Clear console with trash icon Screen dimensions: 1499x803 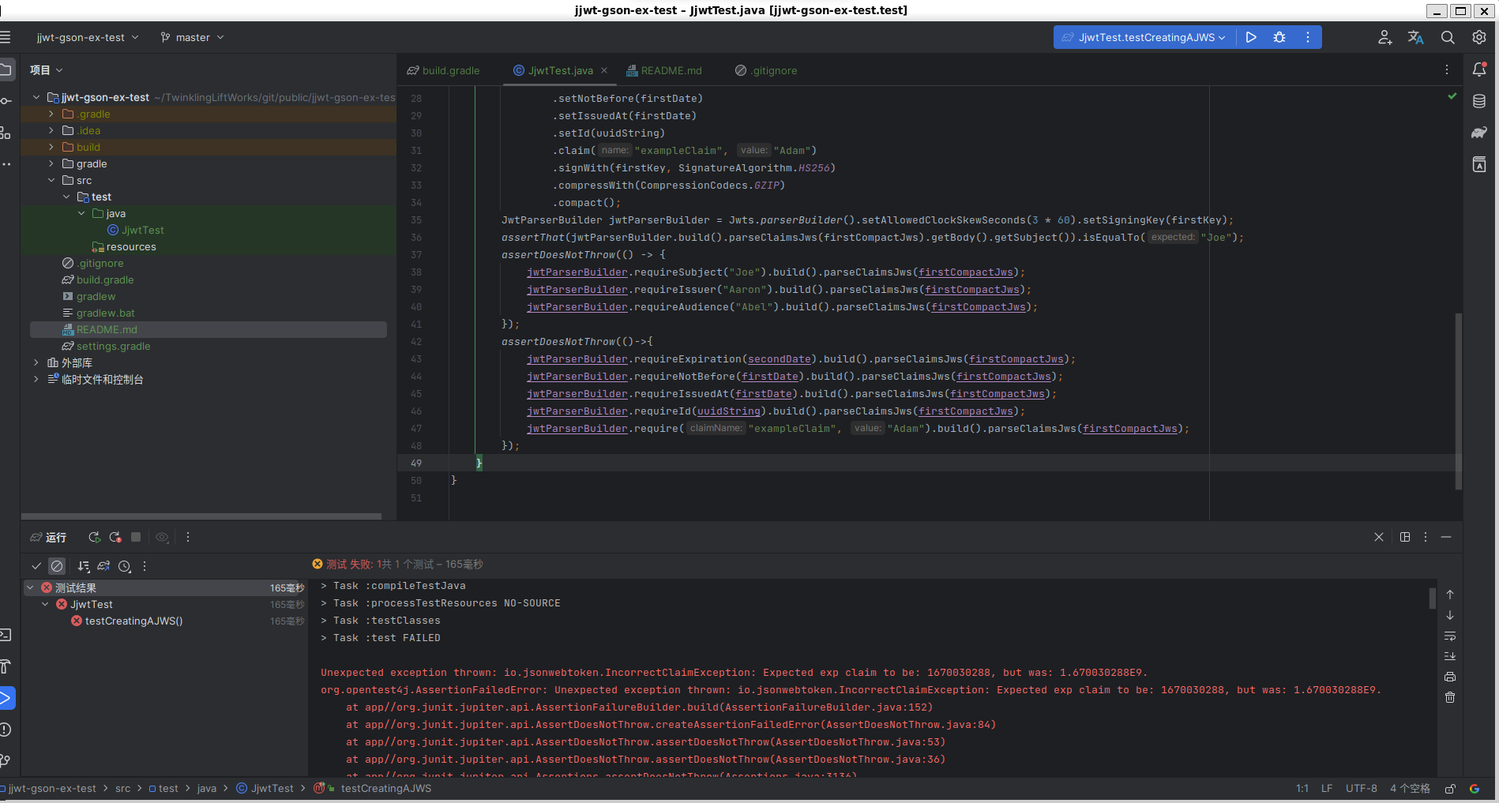coord(1450,697)
